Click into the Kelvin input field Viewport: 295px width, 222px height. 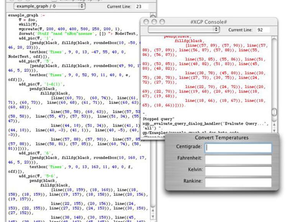tap(238, 171)
